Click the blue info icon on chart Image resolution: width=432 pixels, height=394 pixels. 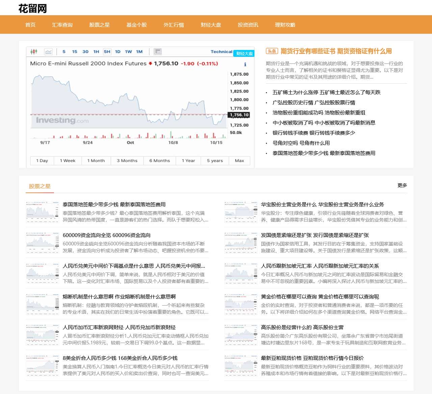(245, 64)
